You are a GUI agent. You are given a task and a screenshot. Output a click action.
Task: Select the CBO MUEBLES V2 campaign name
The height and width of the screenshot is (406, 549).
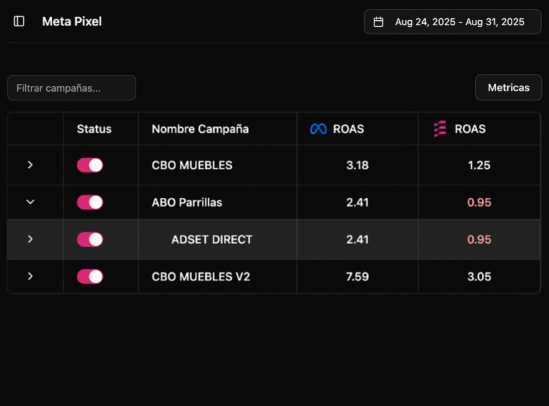pos(201,277)
